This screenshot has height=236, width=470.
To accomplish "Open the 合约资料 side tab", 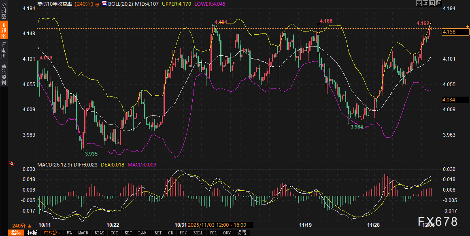I will pos(4,74).
